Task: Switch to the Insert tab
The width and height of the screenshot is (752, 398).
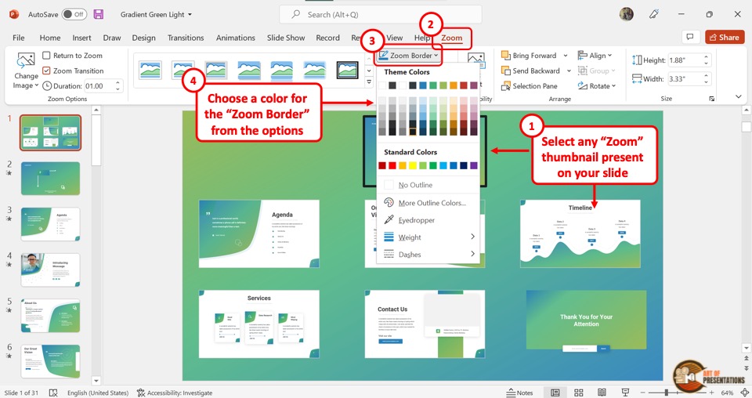Action: [81, 38]
